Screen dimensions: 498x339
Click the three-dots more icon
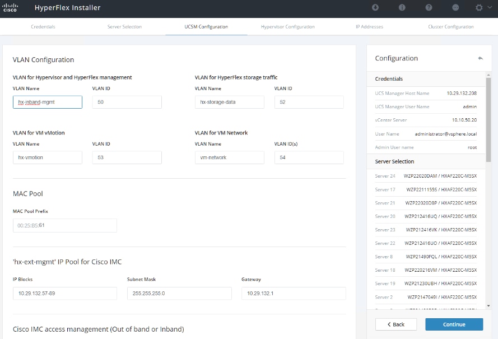pyautogui.click(x=455, y=7)
